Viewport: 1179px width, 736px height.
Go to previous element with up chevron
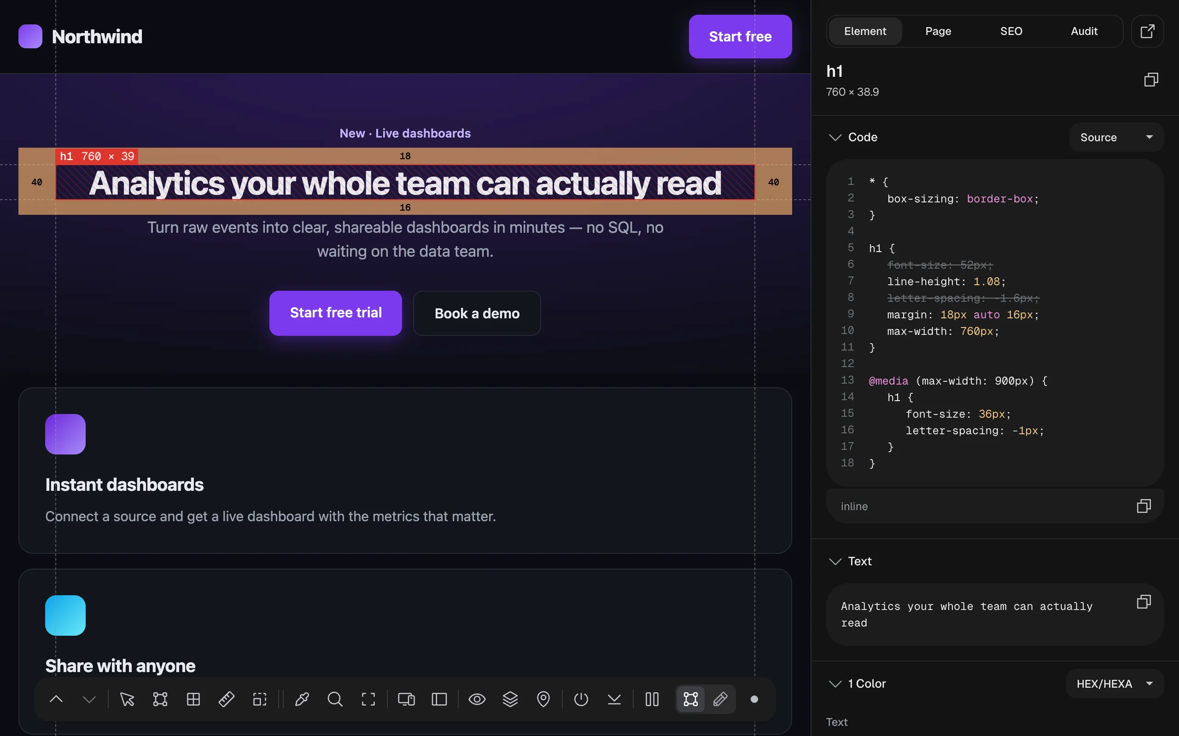(57, 700)
